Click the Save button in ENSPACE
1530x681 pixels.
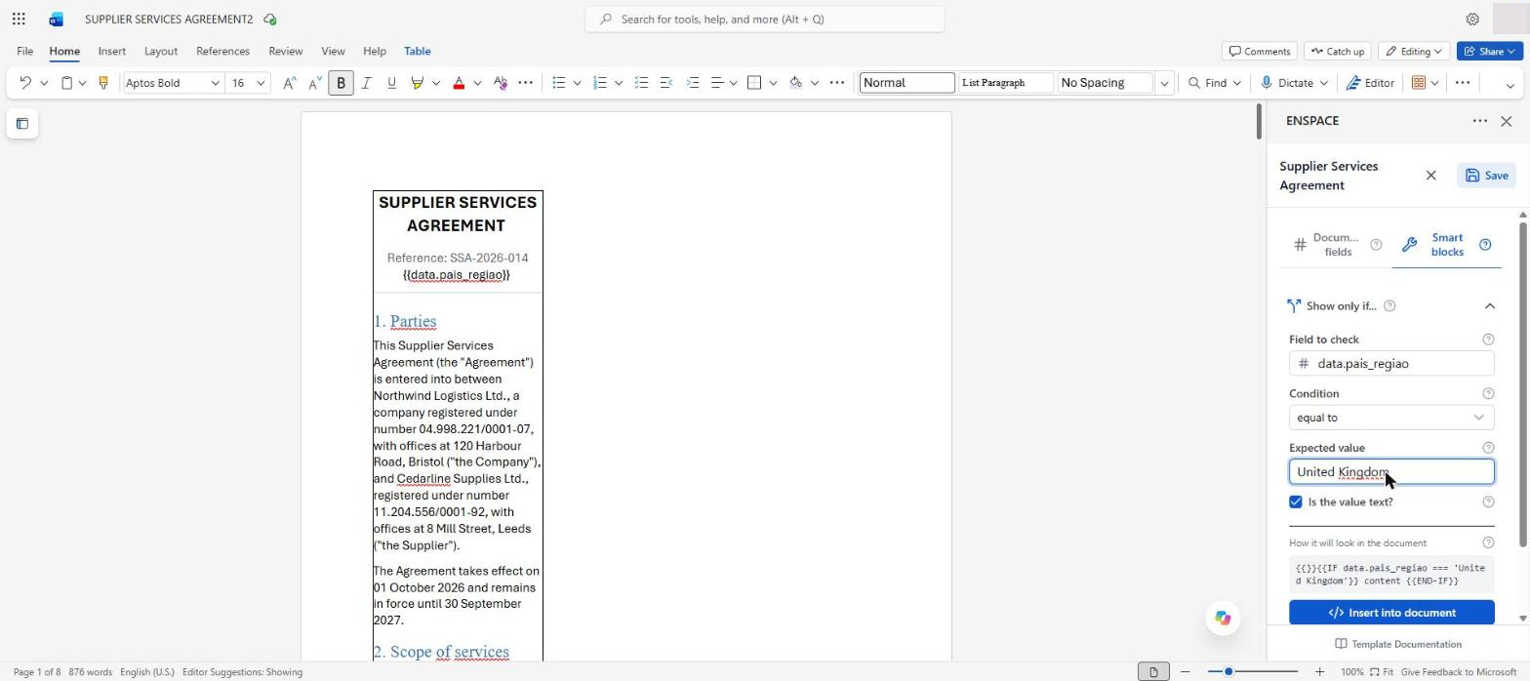pos(1486,176)
